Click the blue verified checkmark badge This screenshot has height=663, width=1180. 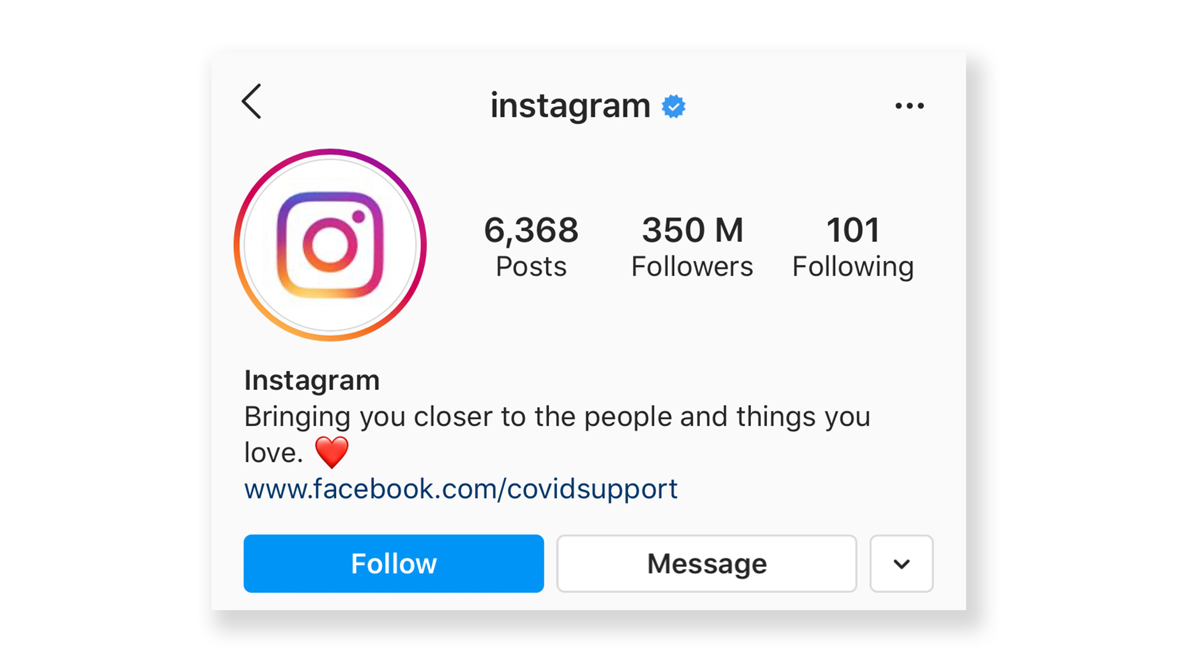(674, 106)
